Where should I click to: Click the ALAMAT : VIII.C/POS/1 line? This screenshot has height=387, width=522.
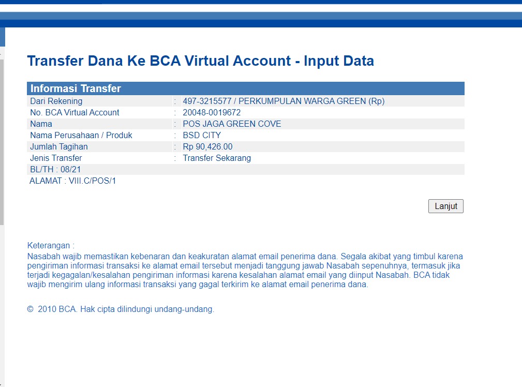pos(73,181)
